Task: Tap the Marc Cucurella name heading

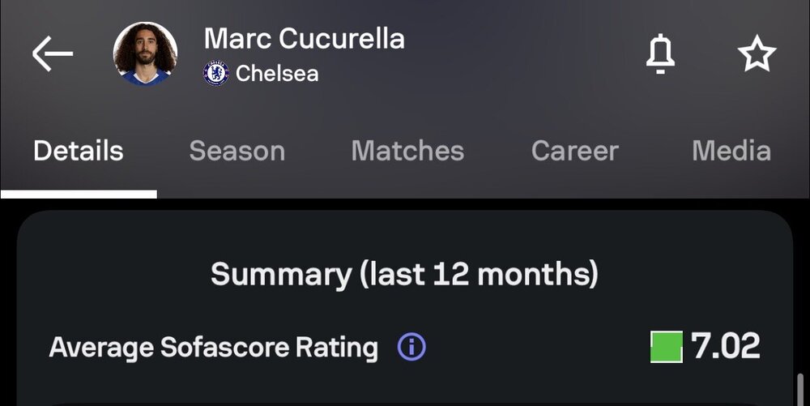Action: coord(305,39)
